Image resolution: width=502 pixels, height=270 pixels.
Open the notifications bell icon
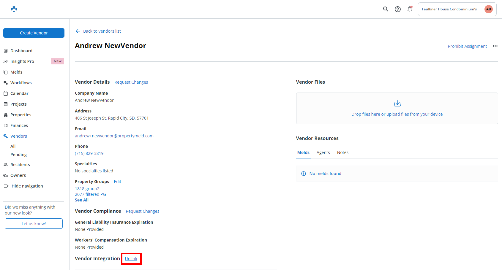click(x=410, y=9)
